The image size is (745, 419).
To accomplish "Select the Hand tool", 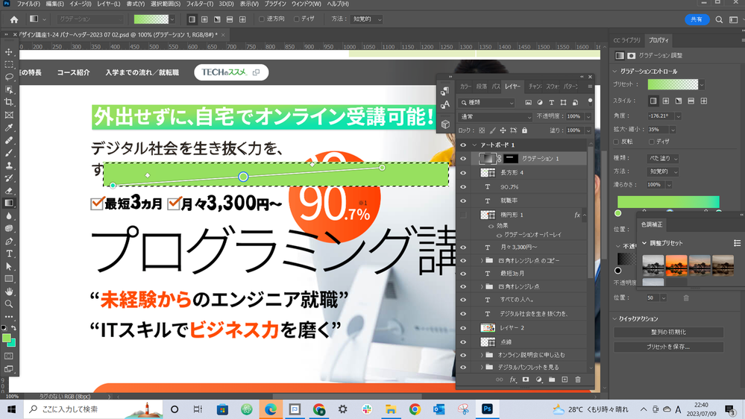I will point(9,292).
